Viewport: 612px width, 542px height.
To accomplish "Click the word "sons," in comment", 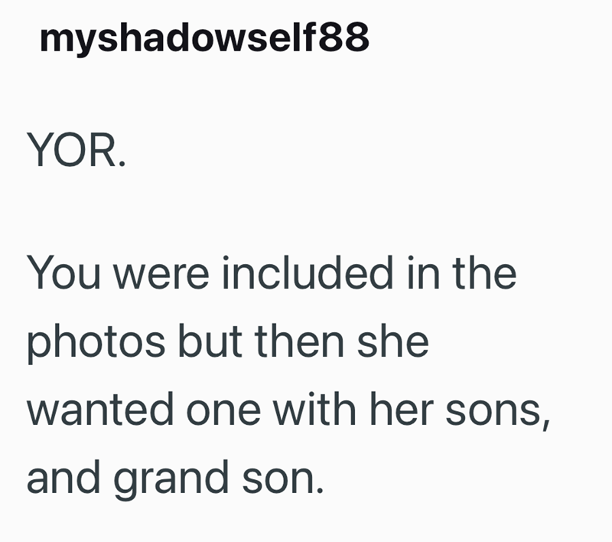I will coord(498,413).
